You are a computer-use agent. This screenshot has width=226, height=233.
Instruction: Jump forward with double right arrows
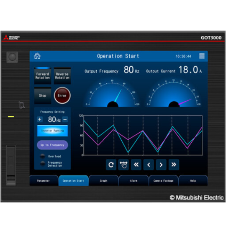pos(174,165)
